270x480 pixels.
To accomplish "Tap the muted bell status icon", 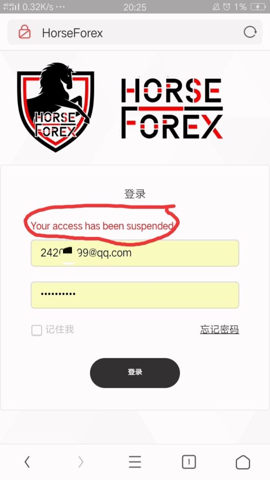I will coord(216,7).
